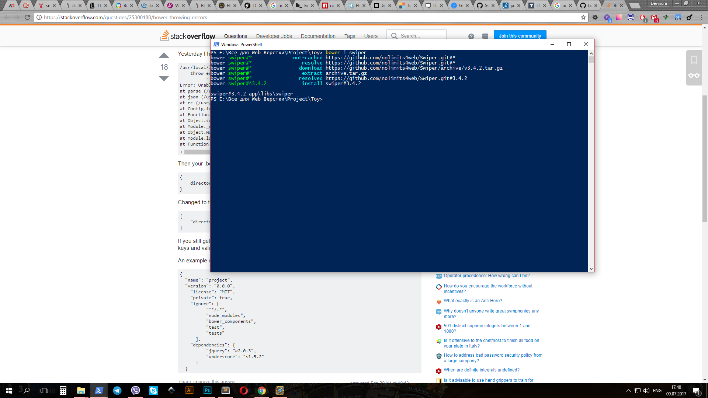The height and width of the screenshot is (398, 708).
Task: Open the Users nav item
Action: (371, 36)
